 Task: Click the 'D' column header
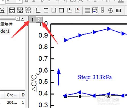click(x=23, y=95)
